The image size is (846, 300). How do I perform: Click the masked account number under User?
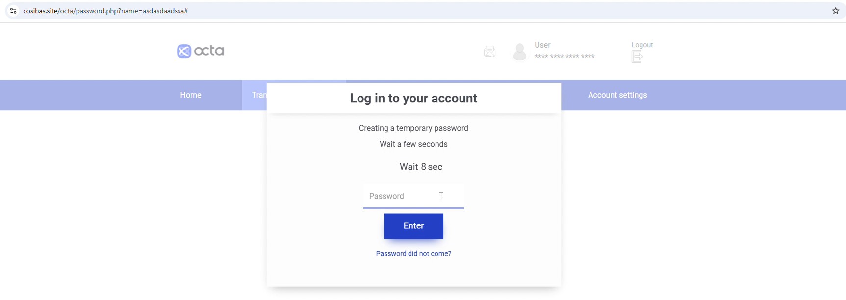(x=565, y=57)
